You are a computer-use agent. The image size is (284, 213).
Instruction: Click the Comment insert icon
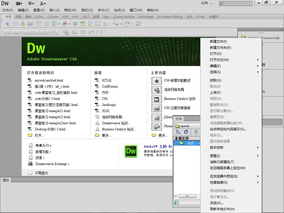click(x=98, y=24)
